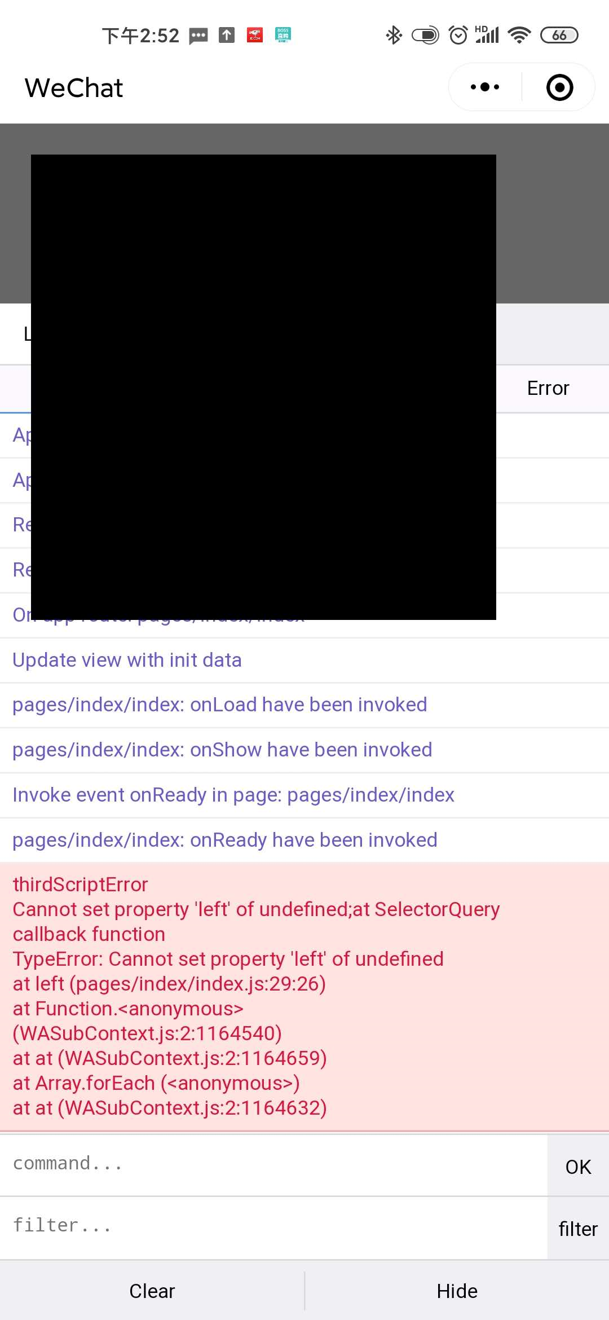Tap the Wi-Fi signal icon
The width and height of the screenshot is (609, 1320).
[519, 35]
